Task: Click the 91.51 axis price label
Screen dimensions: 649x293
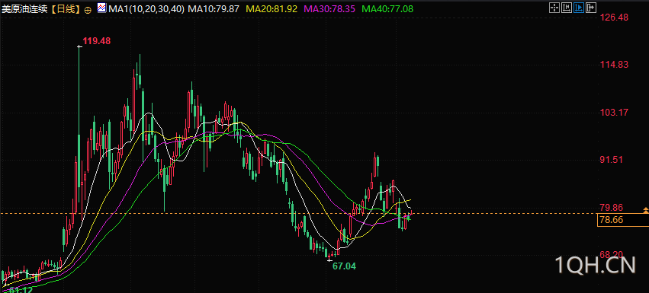Action: tap(612, 160)
